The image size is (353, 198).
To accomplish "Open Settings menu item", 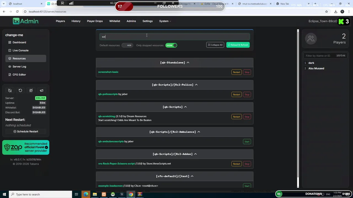I will coord(148,21).
